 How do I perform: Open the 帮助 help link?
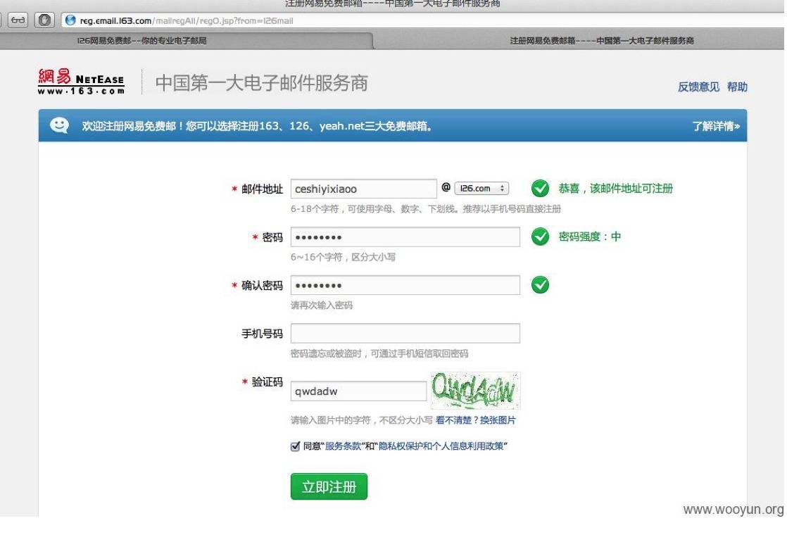[737, 87]
